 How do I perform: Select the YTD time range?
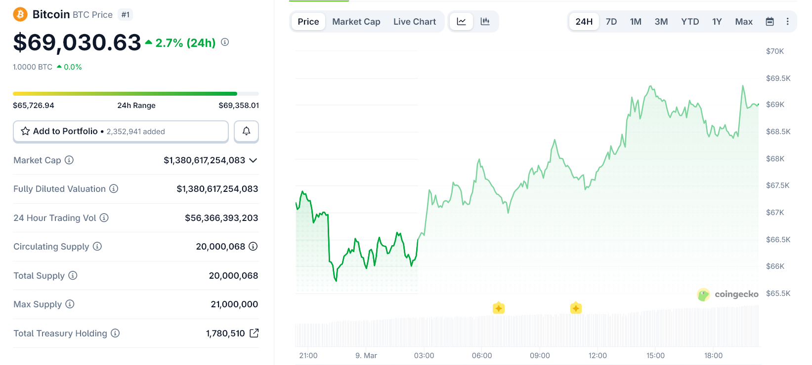click(690, 22)
